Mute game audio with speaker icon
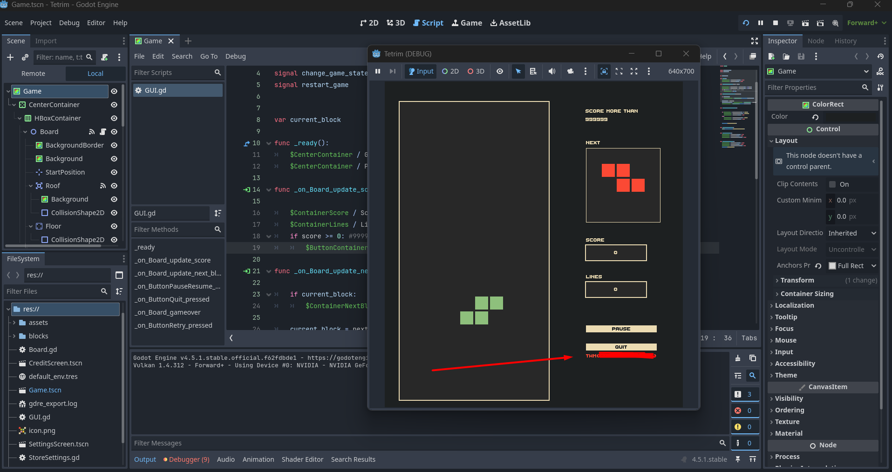 pyautogui.click(x=552, y=71)
